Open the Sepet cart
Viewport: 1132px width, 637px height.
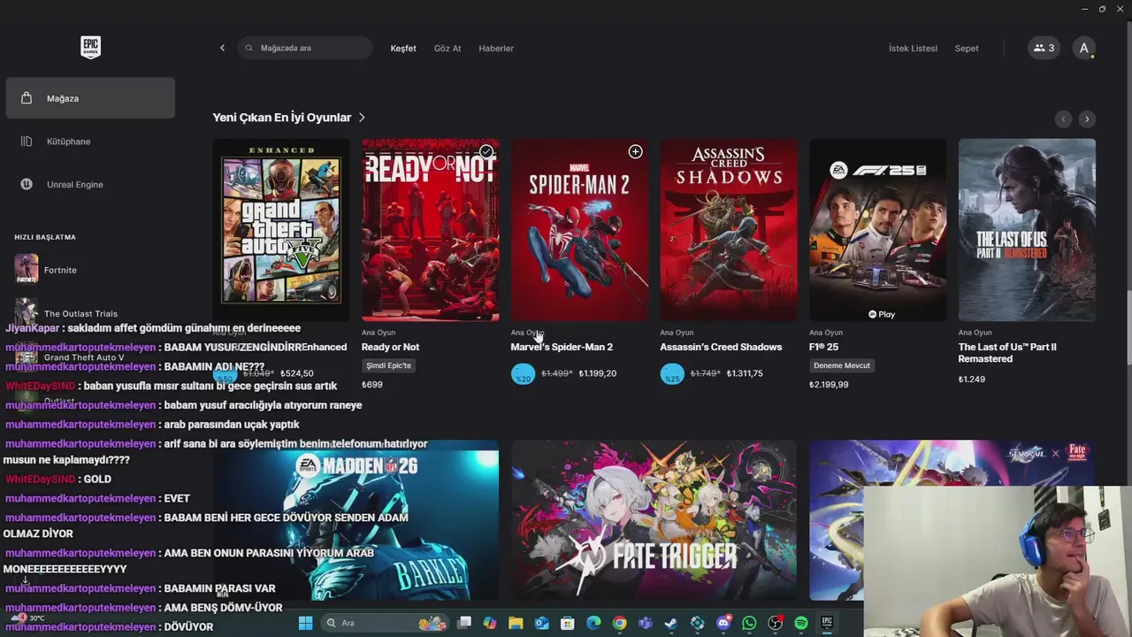(967, 48)
